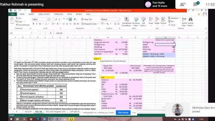Expand the Name Box dropdown arrow
This screenshot has width=215, height=121.
31,33
